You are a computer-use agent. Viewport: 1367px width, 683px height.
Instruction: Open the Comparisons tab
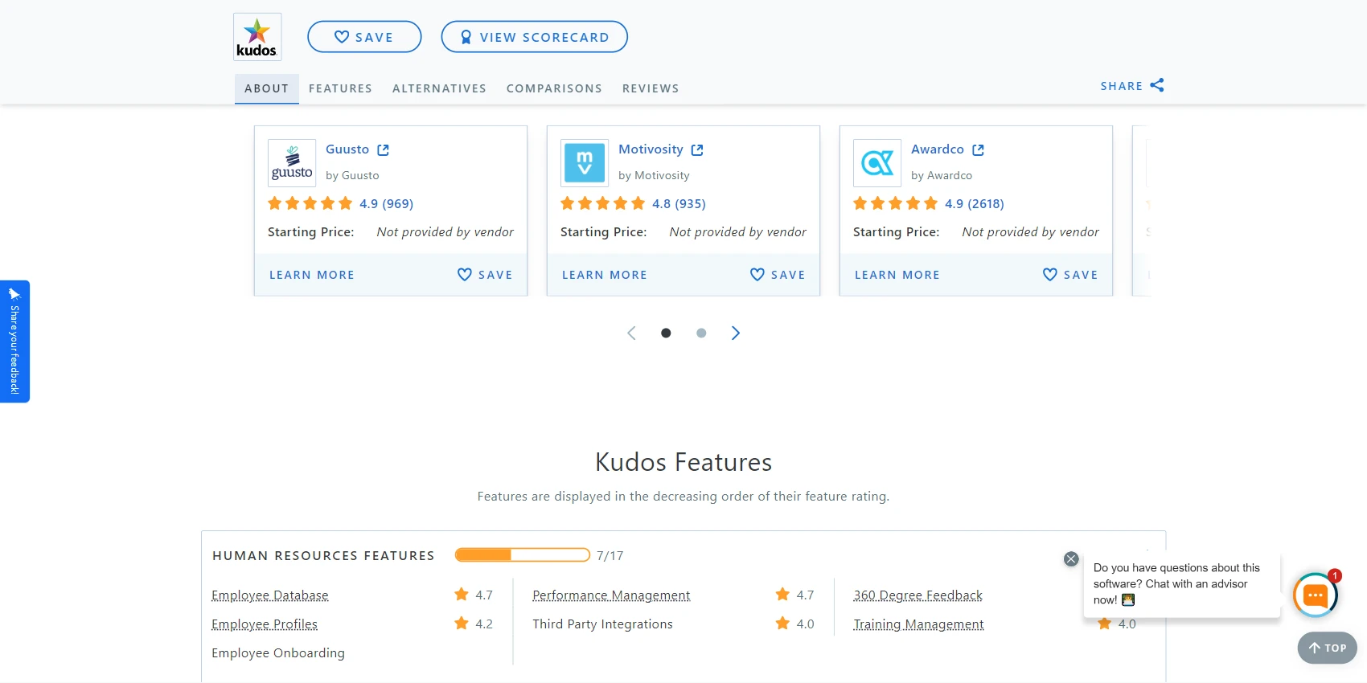pos(554,88)
